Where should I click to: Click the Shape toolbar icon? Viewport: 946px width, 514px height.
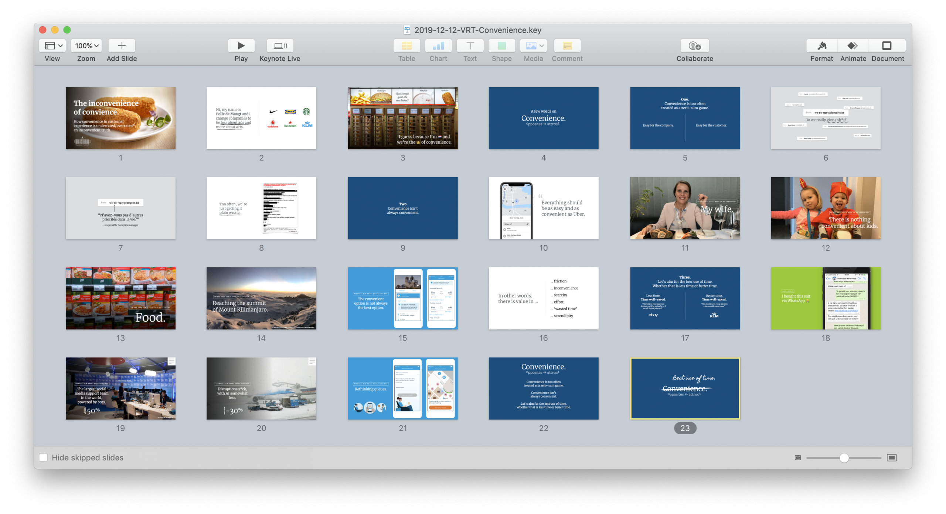[501, 46]
